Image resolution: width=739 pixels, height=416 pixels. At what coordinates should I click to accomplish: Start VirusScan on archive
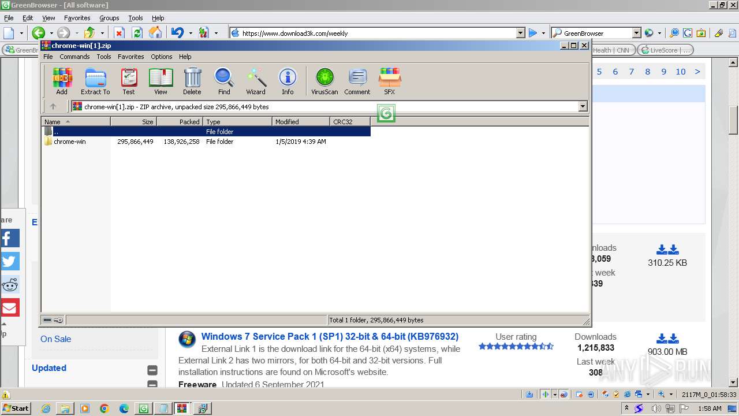click(x=324, y=81)
